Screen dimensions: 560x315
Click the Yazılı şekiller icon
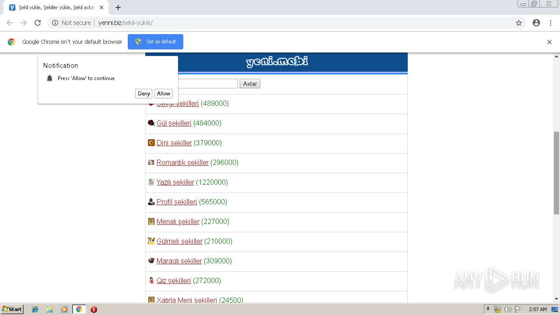pos(151,182)
